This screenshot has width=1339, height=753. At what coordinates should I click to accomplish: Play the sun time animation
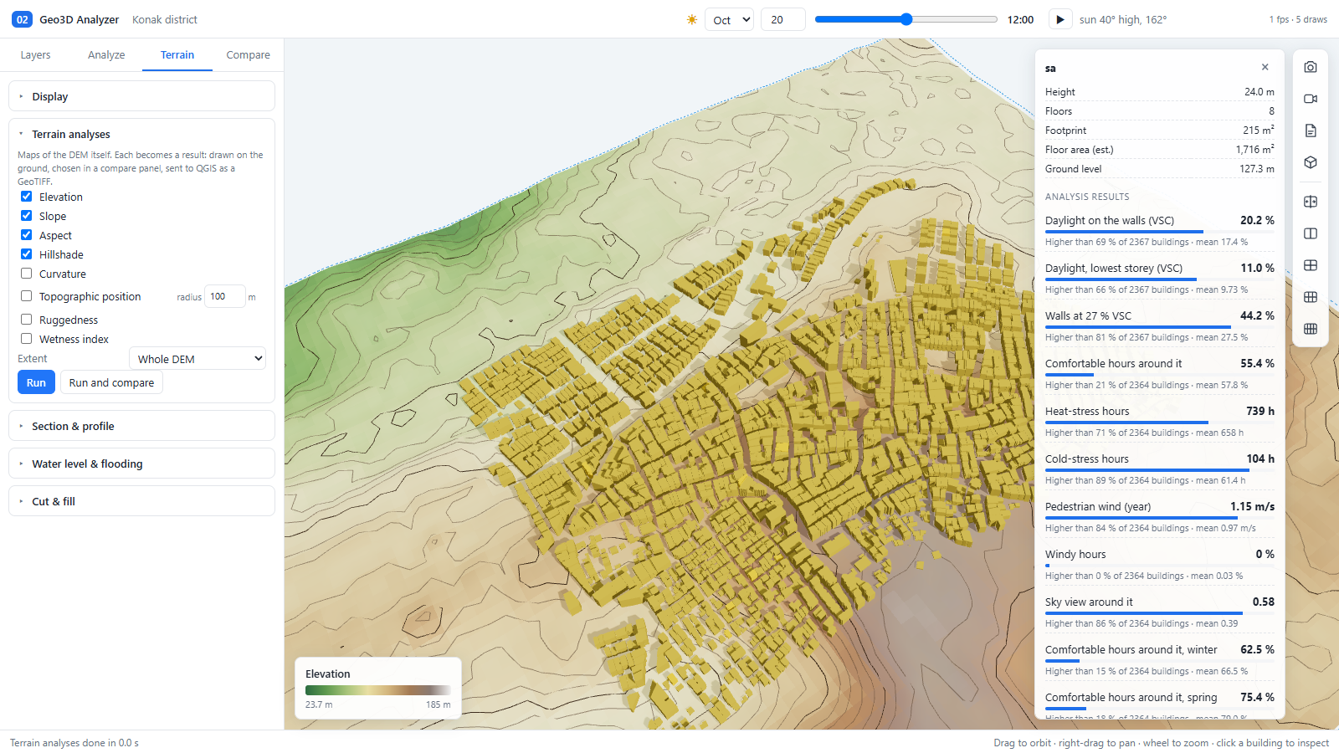coord(1059,19)
